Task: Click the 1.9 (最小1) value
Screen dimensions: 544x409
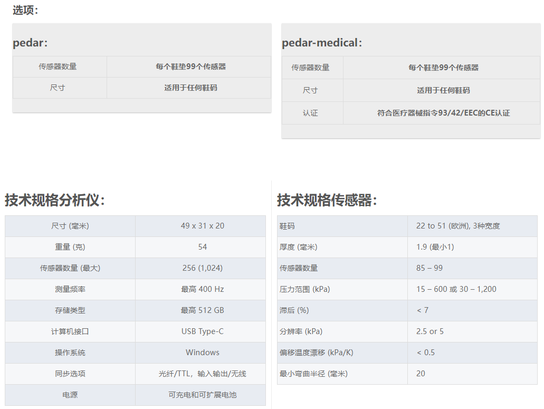Action: [x=435, y=246]
